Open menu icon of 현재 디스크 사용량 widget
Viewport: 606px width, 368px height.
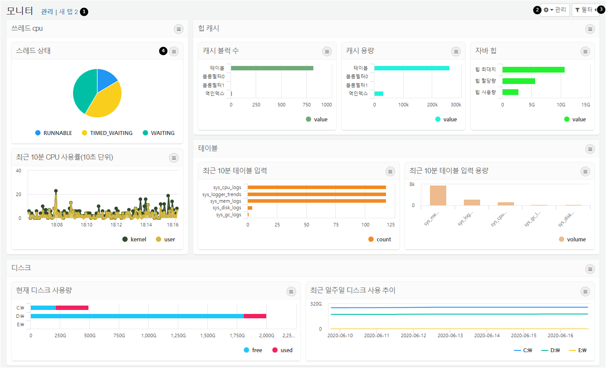tap(291, 291)
